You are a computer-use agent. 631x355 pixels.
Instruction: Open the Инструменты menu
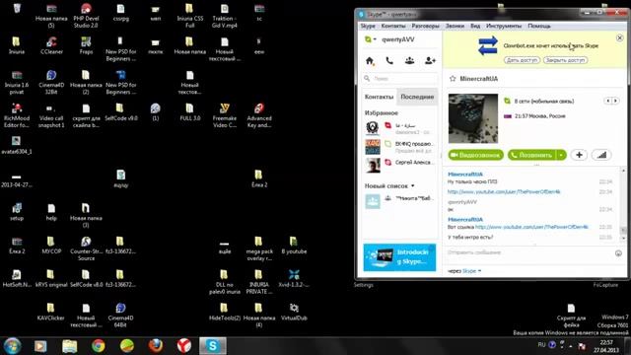(x=504, y=26)
